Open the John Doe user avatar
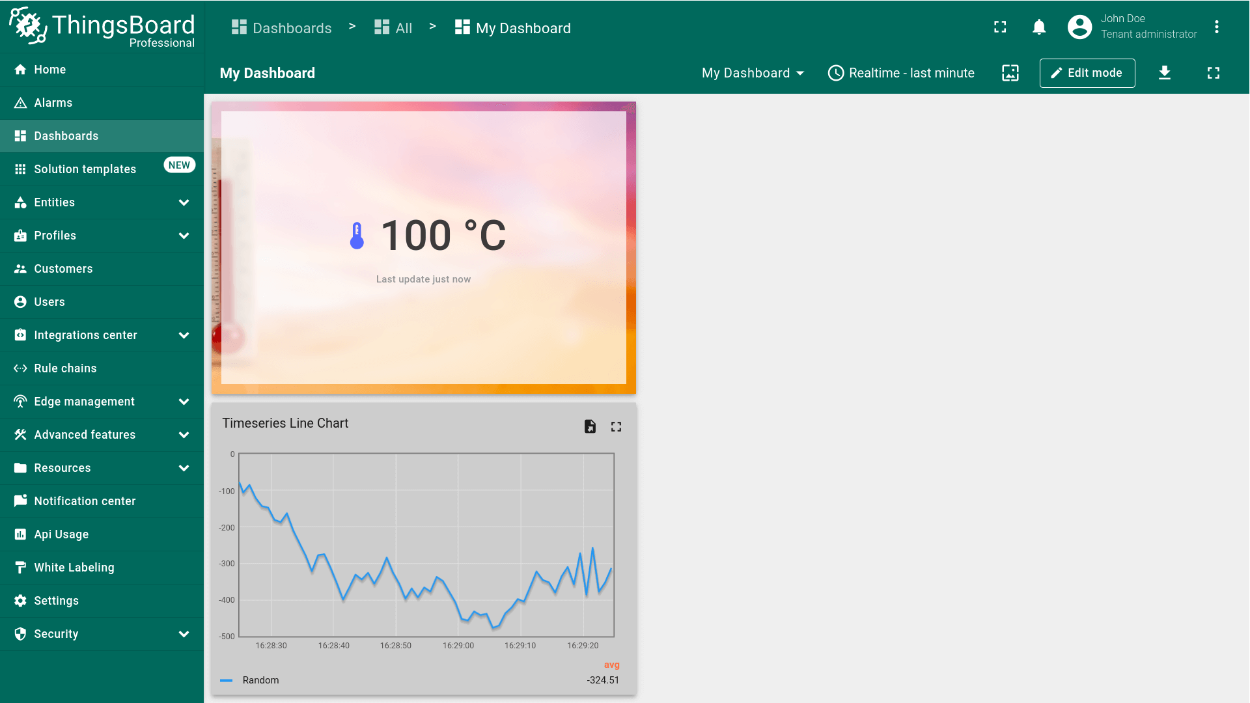1250x703 pixels. [x=1079, y=27]
